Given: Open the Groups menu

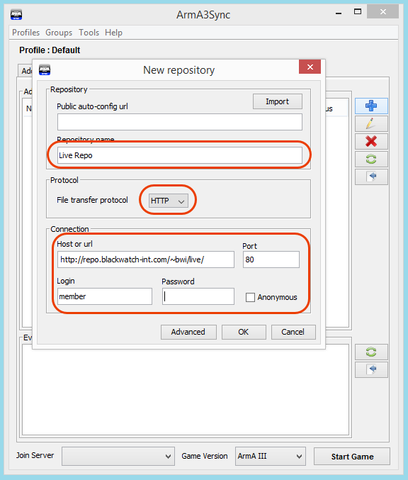Looking at the screenshot, I should pyautogui.click(x=59, y=33).
